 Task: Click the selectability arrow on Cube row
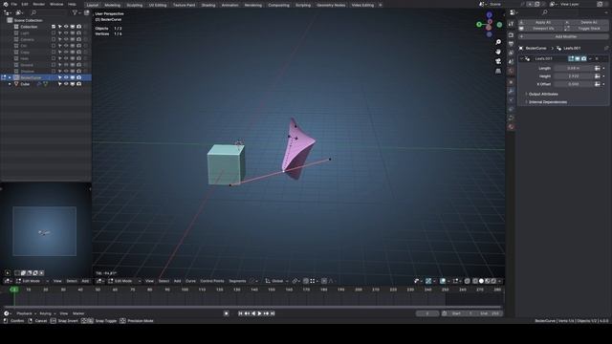(x=59, y=84)
